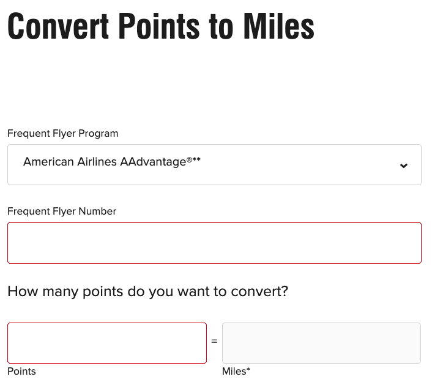Click the "Points" label under the field
The image size is (432, 390).
22,371
